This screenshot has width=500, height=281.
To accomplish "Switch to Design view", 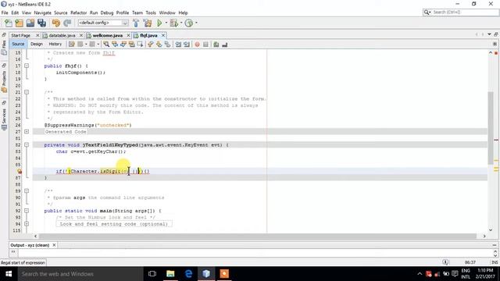I will point(37,44).
